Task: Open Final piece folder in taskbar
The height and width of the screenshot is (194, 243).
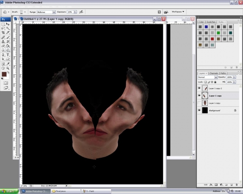Action: [x=66, y=191]
